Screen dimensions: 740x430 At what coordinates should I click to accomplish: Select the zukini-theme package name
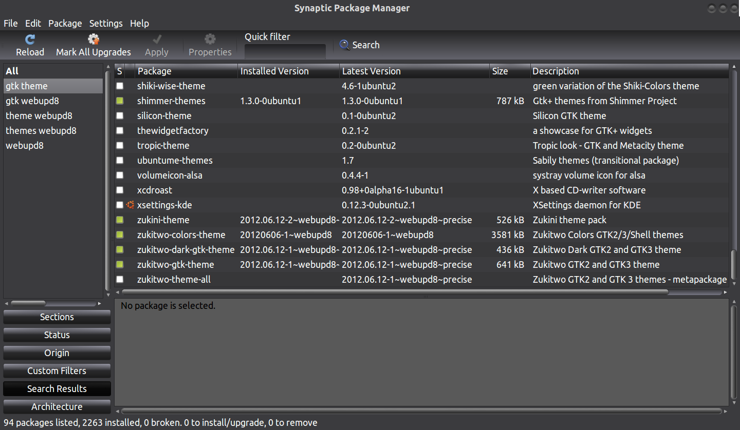[163, 220]
